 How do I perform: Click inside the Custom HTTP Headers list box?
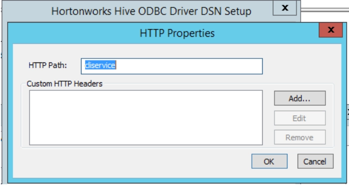pyautogui.click(x=146, y=117)
